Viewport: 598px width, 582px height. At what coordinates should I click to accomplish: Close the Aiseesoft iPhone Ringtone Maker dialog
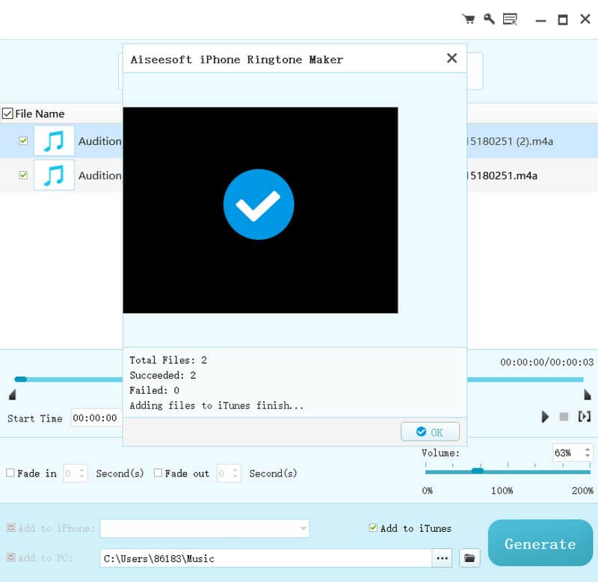[x=452, y=58]
